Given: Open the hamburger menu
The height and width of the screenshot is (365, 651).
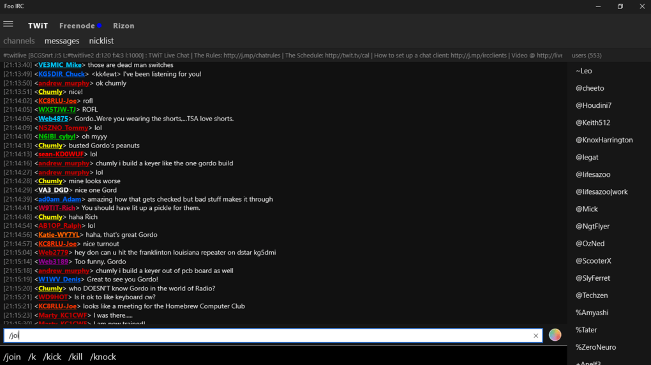Looking at the screenshot, I should pyautogui.click(x=8, y=24).
